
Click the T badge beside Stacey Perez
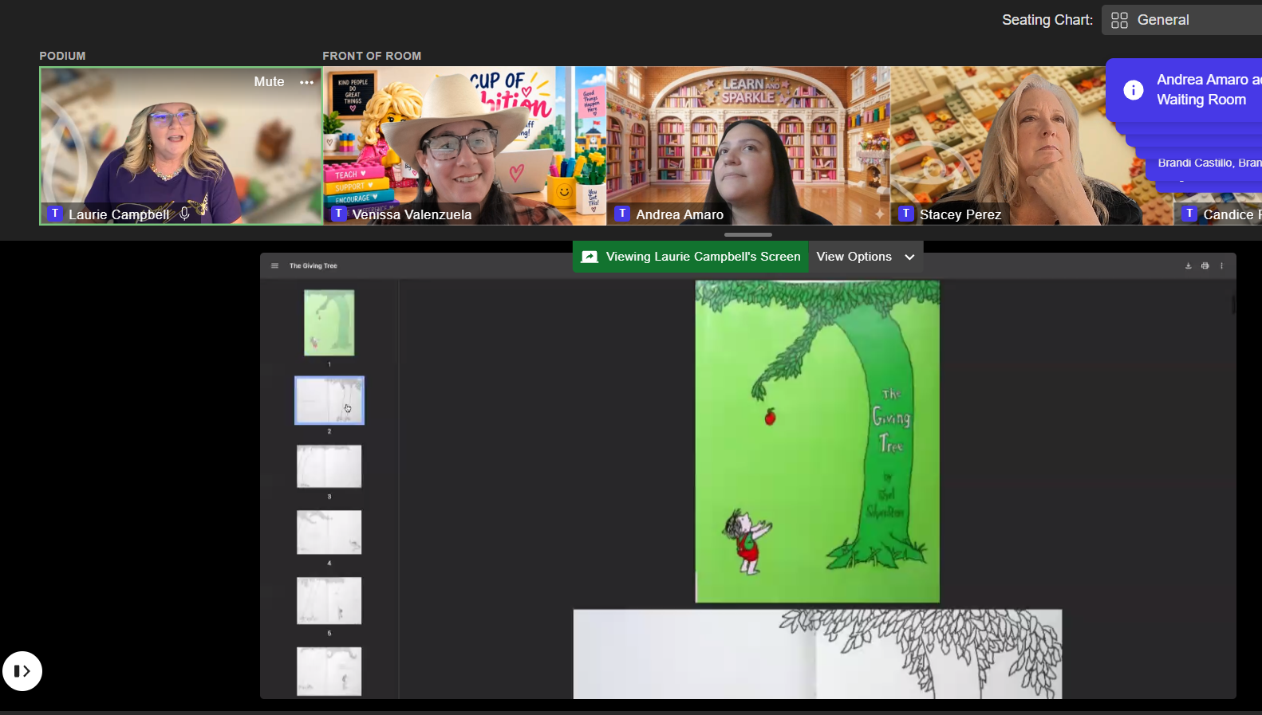[x=905, y=214]
